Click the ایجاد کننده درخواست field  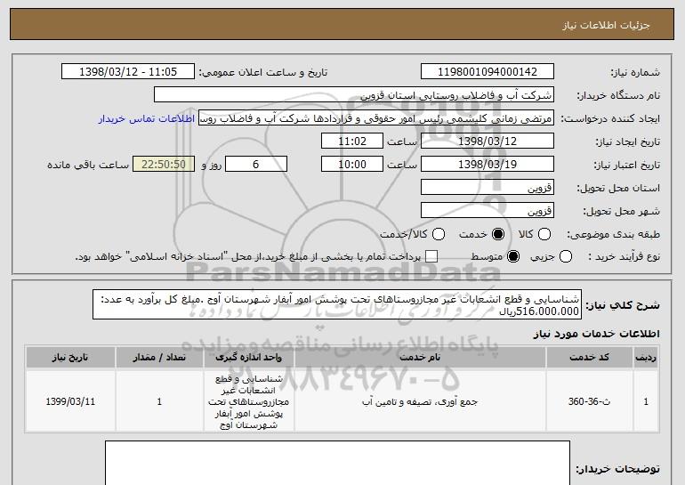(x=376, y=118)
